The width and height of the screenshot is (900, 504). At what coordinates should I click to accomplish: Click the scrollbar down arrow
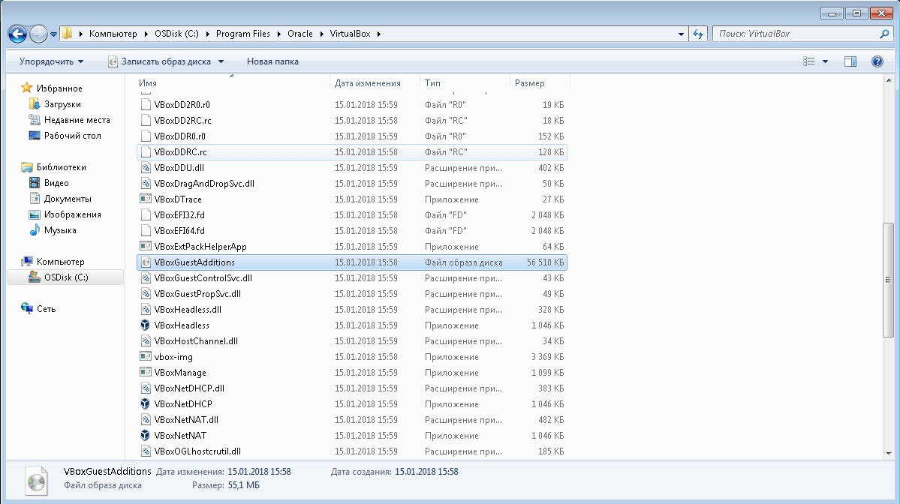click(x=888, y=453)
